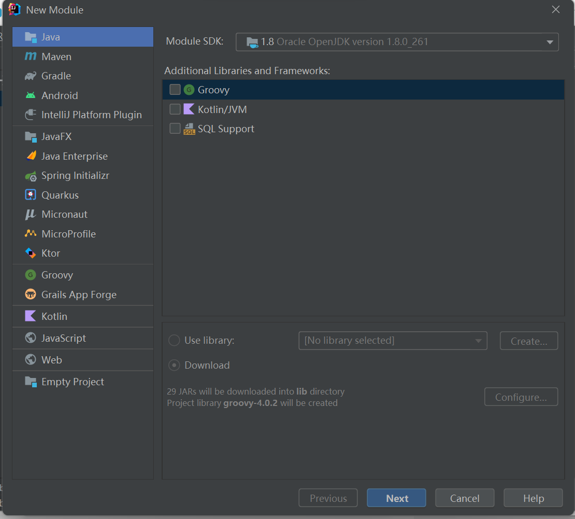Select IntelliJ Platform Plugin label

click(x=91, y=115)
